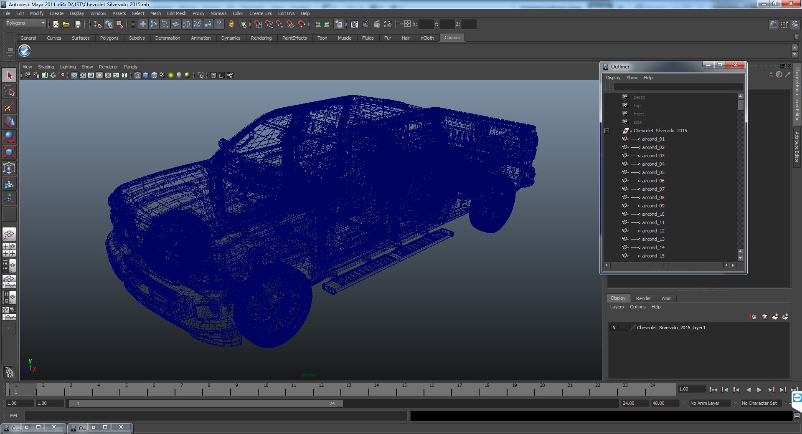This screenshot has width=802, height=434.
Task: Open the Anim layer tab
Action: coord(667,298)
